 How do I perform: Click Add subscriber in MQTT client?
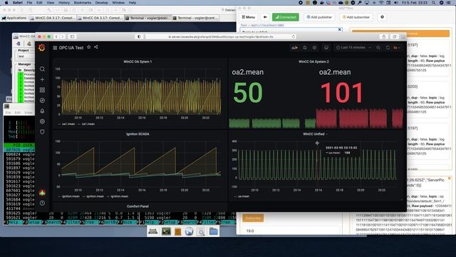coord(356,17)
